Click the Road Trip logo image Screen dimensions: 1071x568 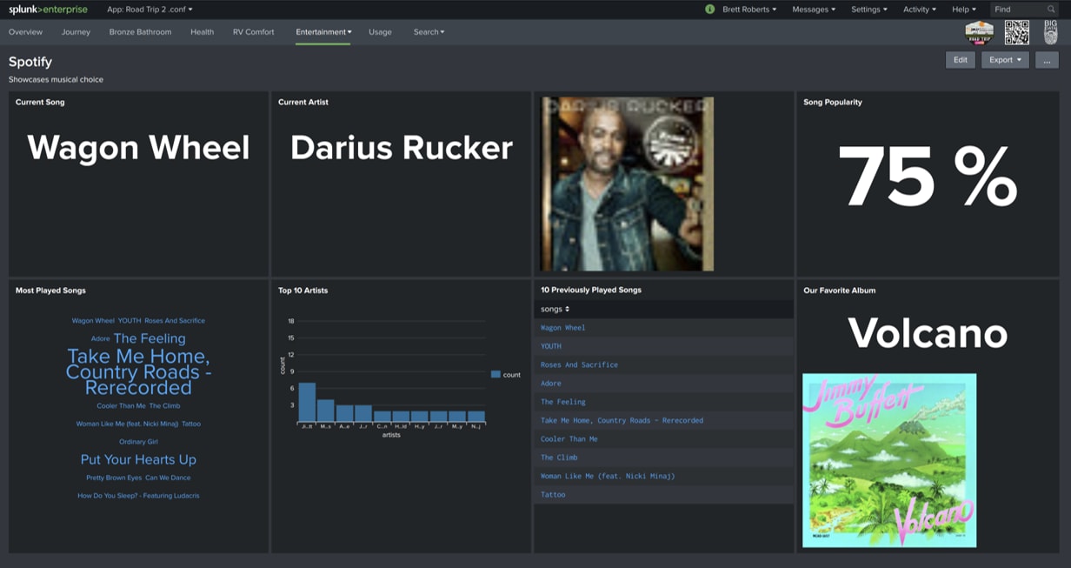pyautogui.click(x=979, y=32)
